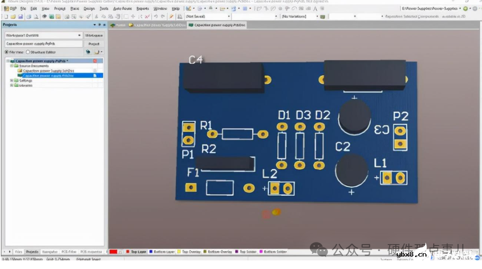
Task: Toggle the red current-layer color box
Action: [113, 252]
